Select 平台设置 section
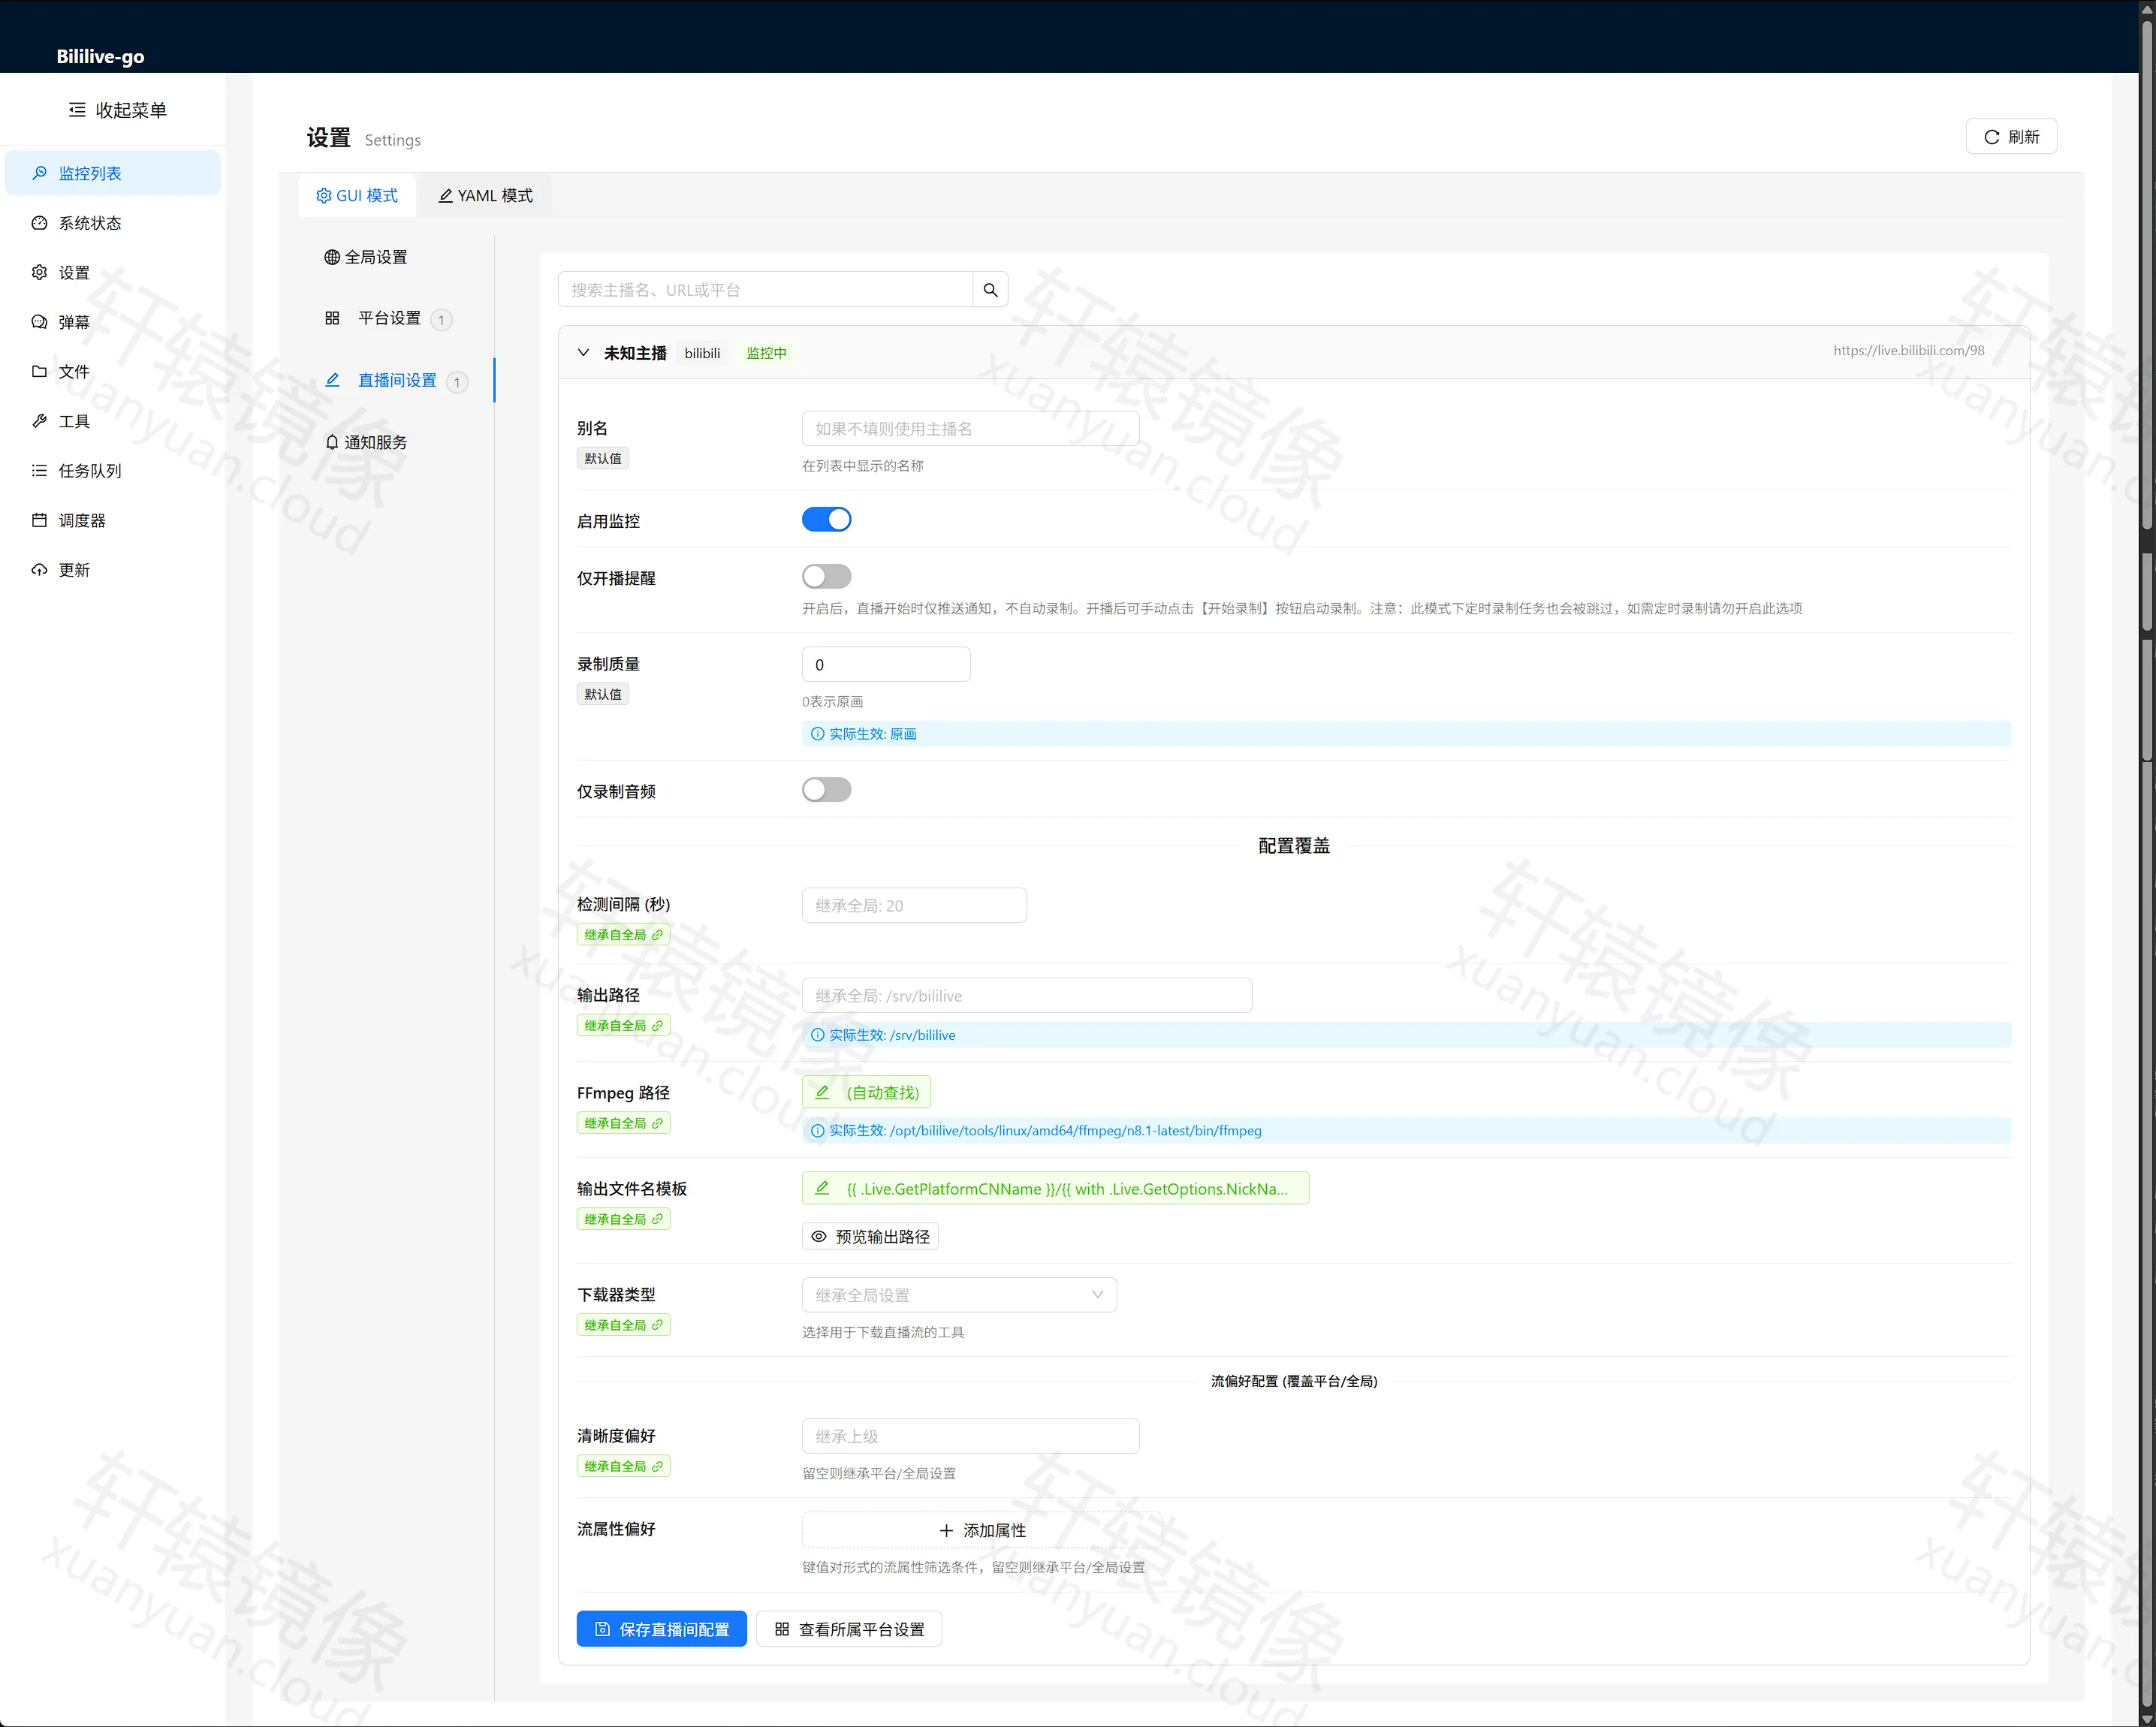The image size is (2156, 1727). point(388,319)
